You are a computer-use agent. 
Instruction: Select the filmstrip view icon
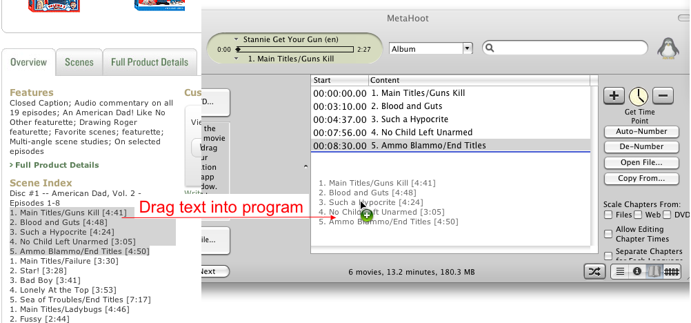pyautogui.click(x=672, y=272)
